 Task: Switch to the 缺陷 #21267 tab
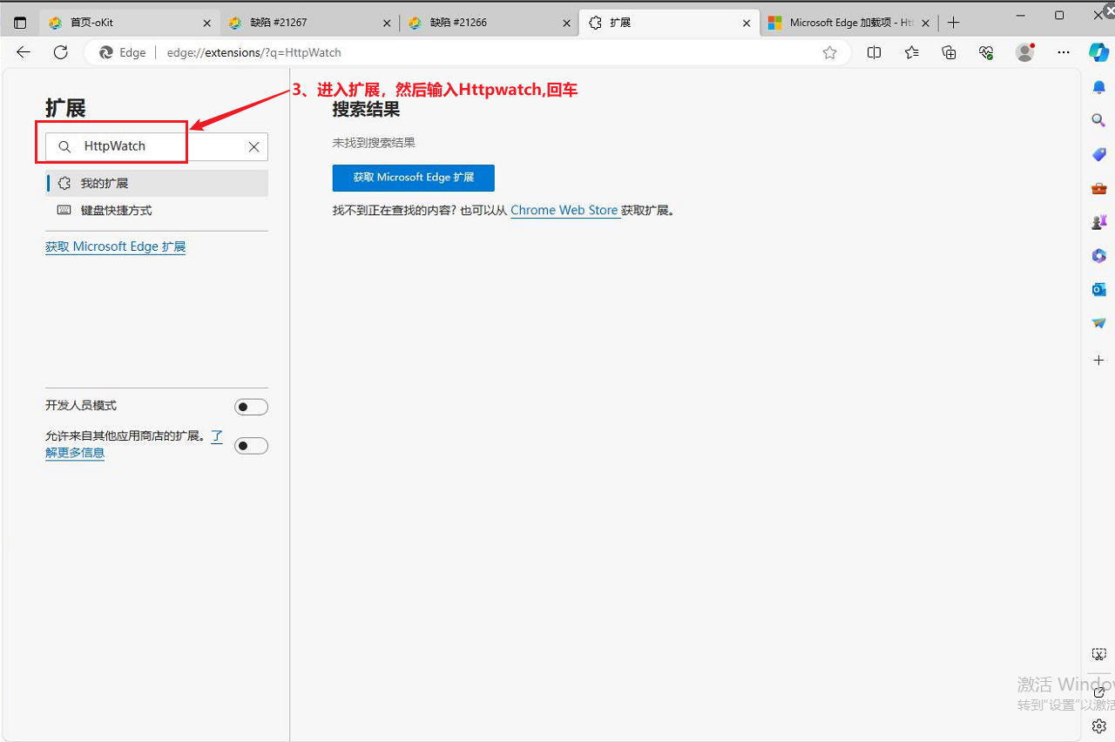pyautogui.click(x=311, y=24)
